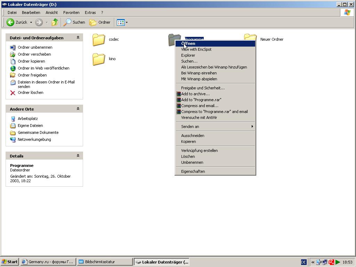Switch to Bildschirmtastatur taskbar window
The height and width of the screenshot is (267, 356).
(x=104, y=262)
